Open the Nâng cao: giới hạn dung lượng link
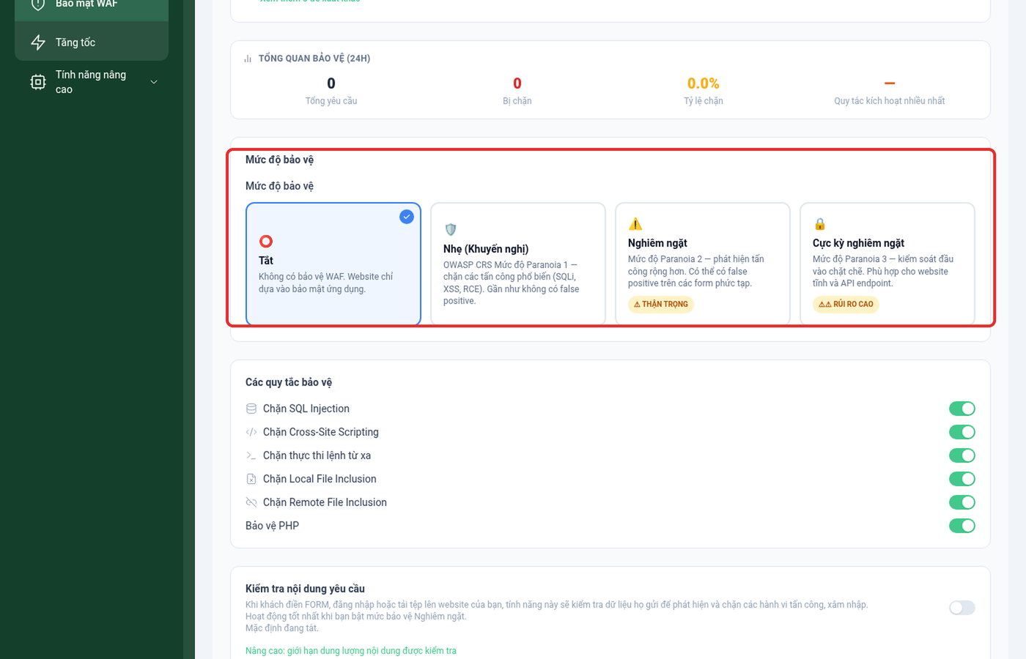This screenshot has width=1026, height=659. tap(351, 651)
